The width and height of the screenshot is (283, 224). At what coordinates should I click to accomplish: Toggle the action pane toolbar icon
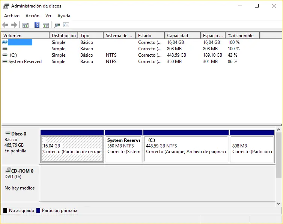click(46, 25)
